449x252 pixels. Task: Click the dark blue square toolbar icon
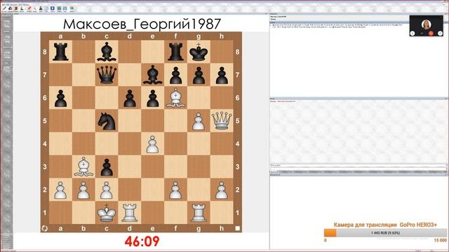tap(53, 8)
